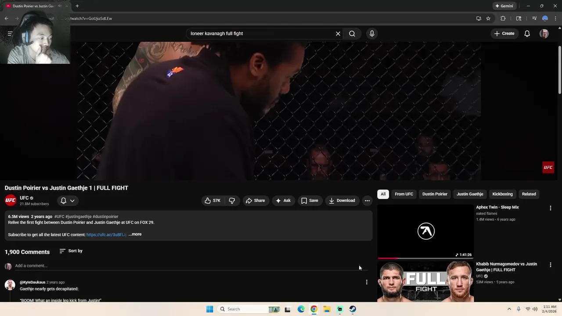Open options for KyleDaukaus comment
Image resolution: width=562 pixels, height=316 pixels.
(367, 282)
